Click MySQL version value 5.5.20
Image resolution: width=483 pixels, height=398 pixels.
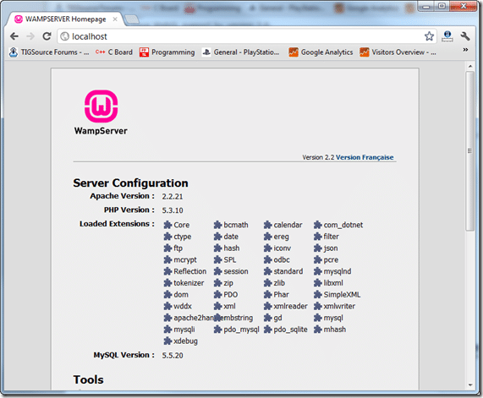pos(173,355)
